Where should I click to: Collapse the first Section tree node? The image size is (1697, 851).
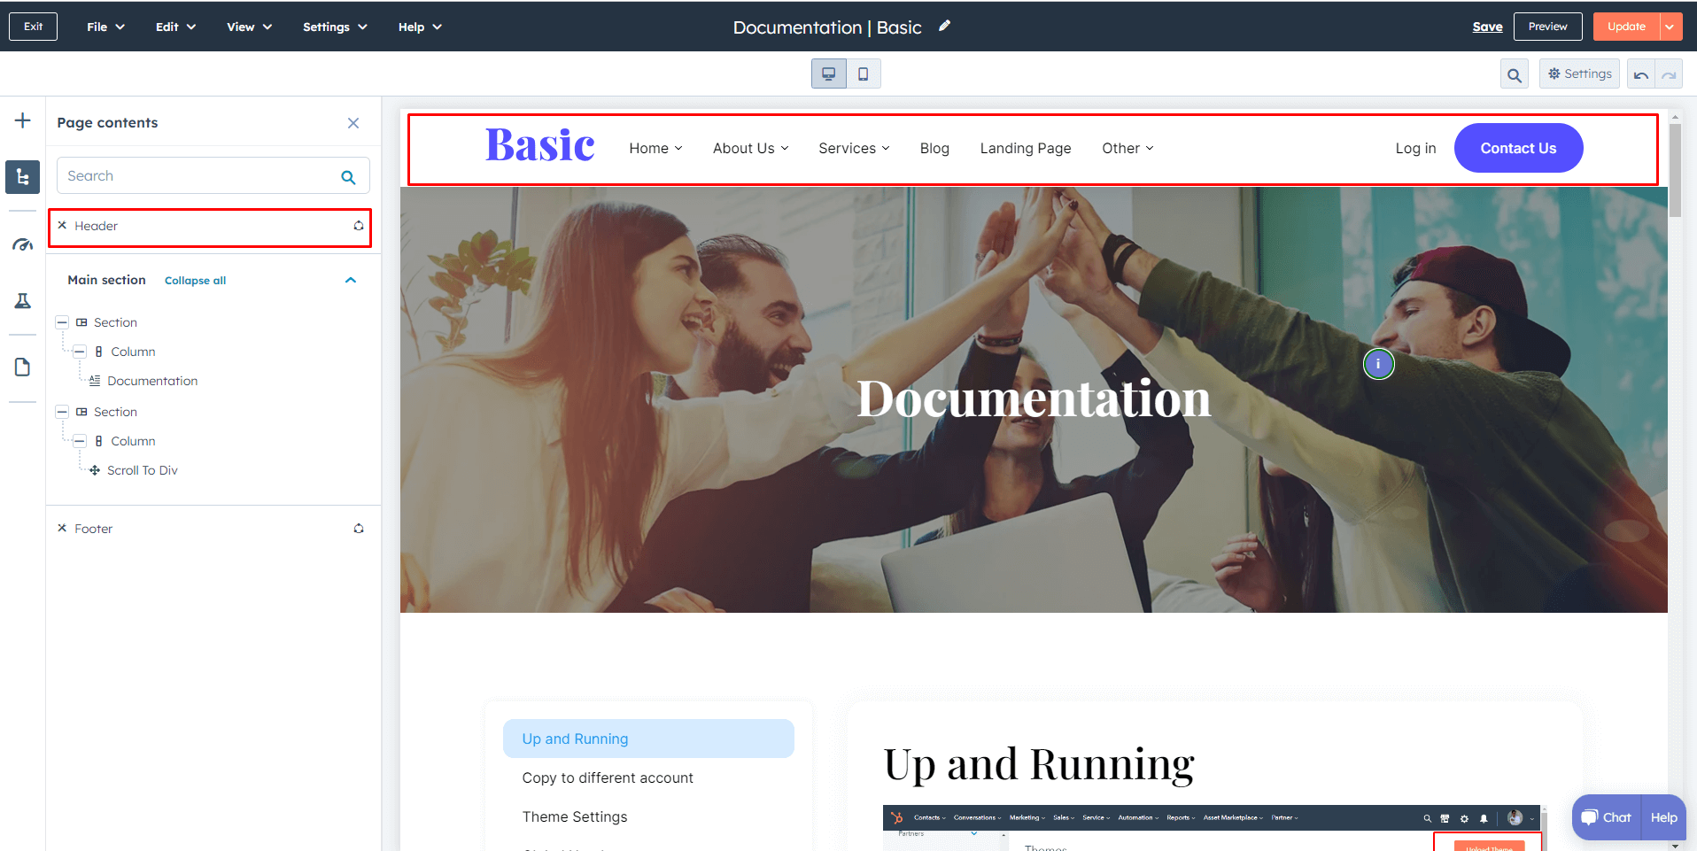click(x=62, y=322)
